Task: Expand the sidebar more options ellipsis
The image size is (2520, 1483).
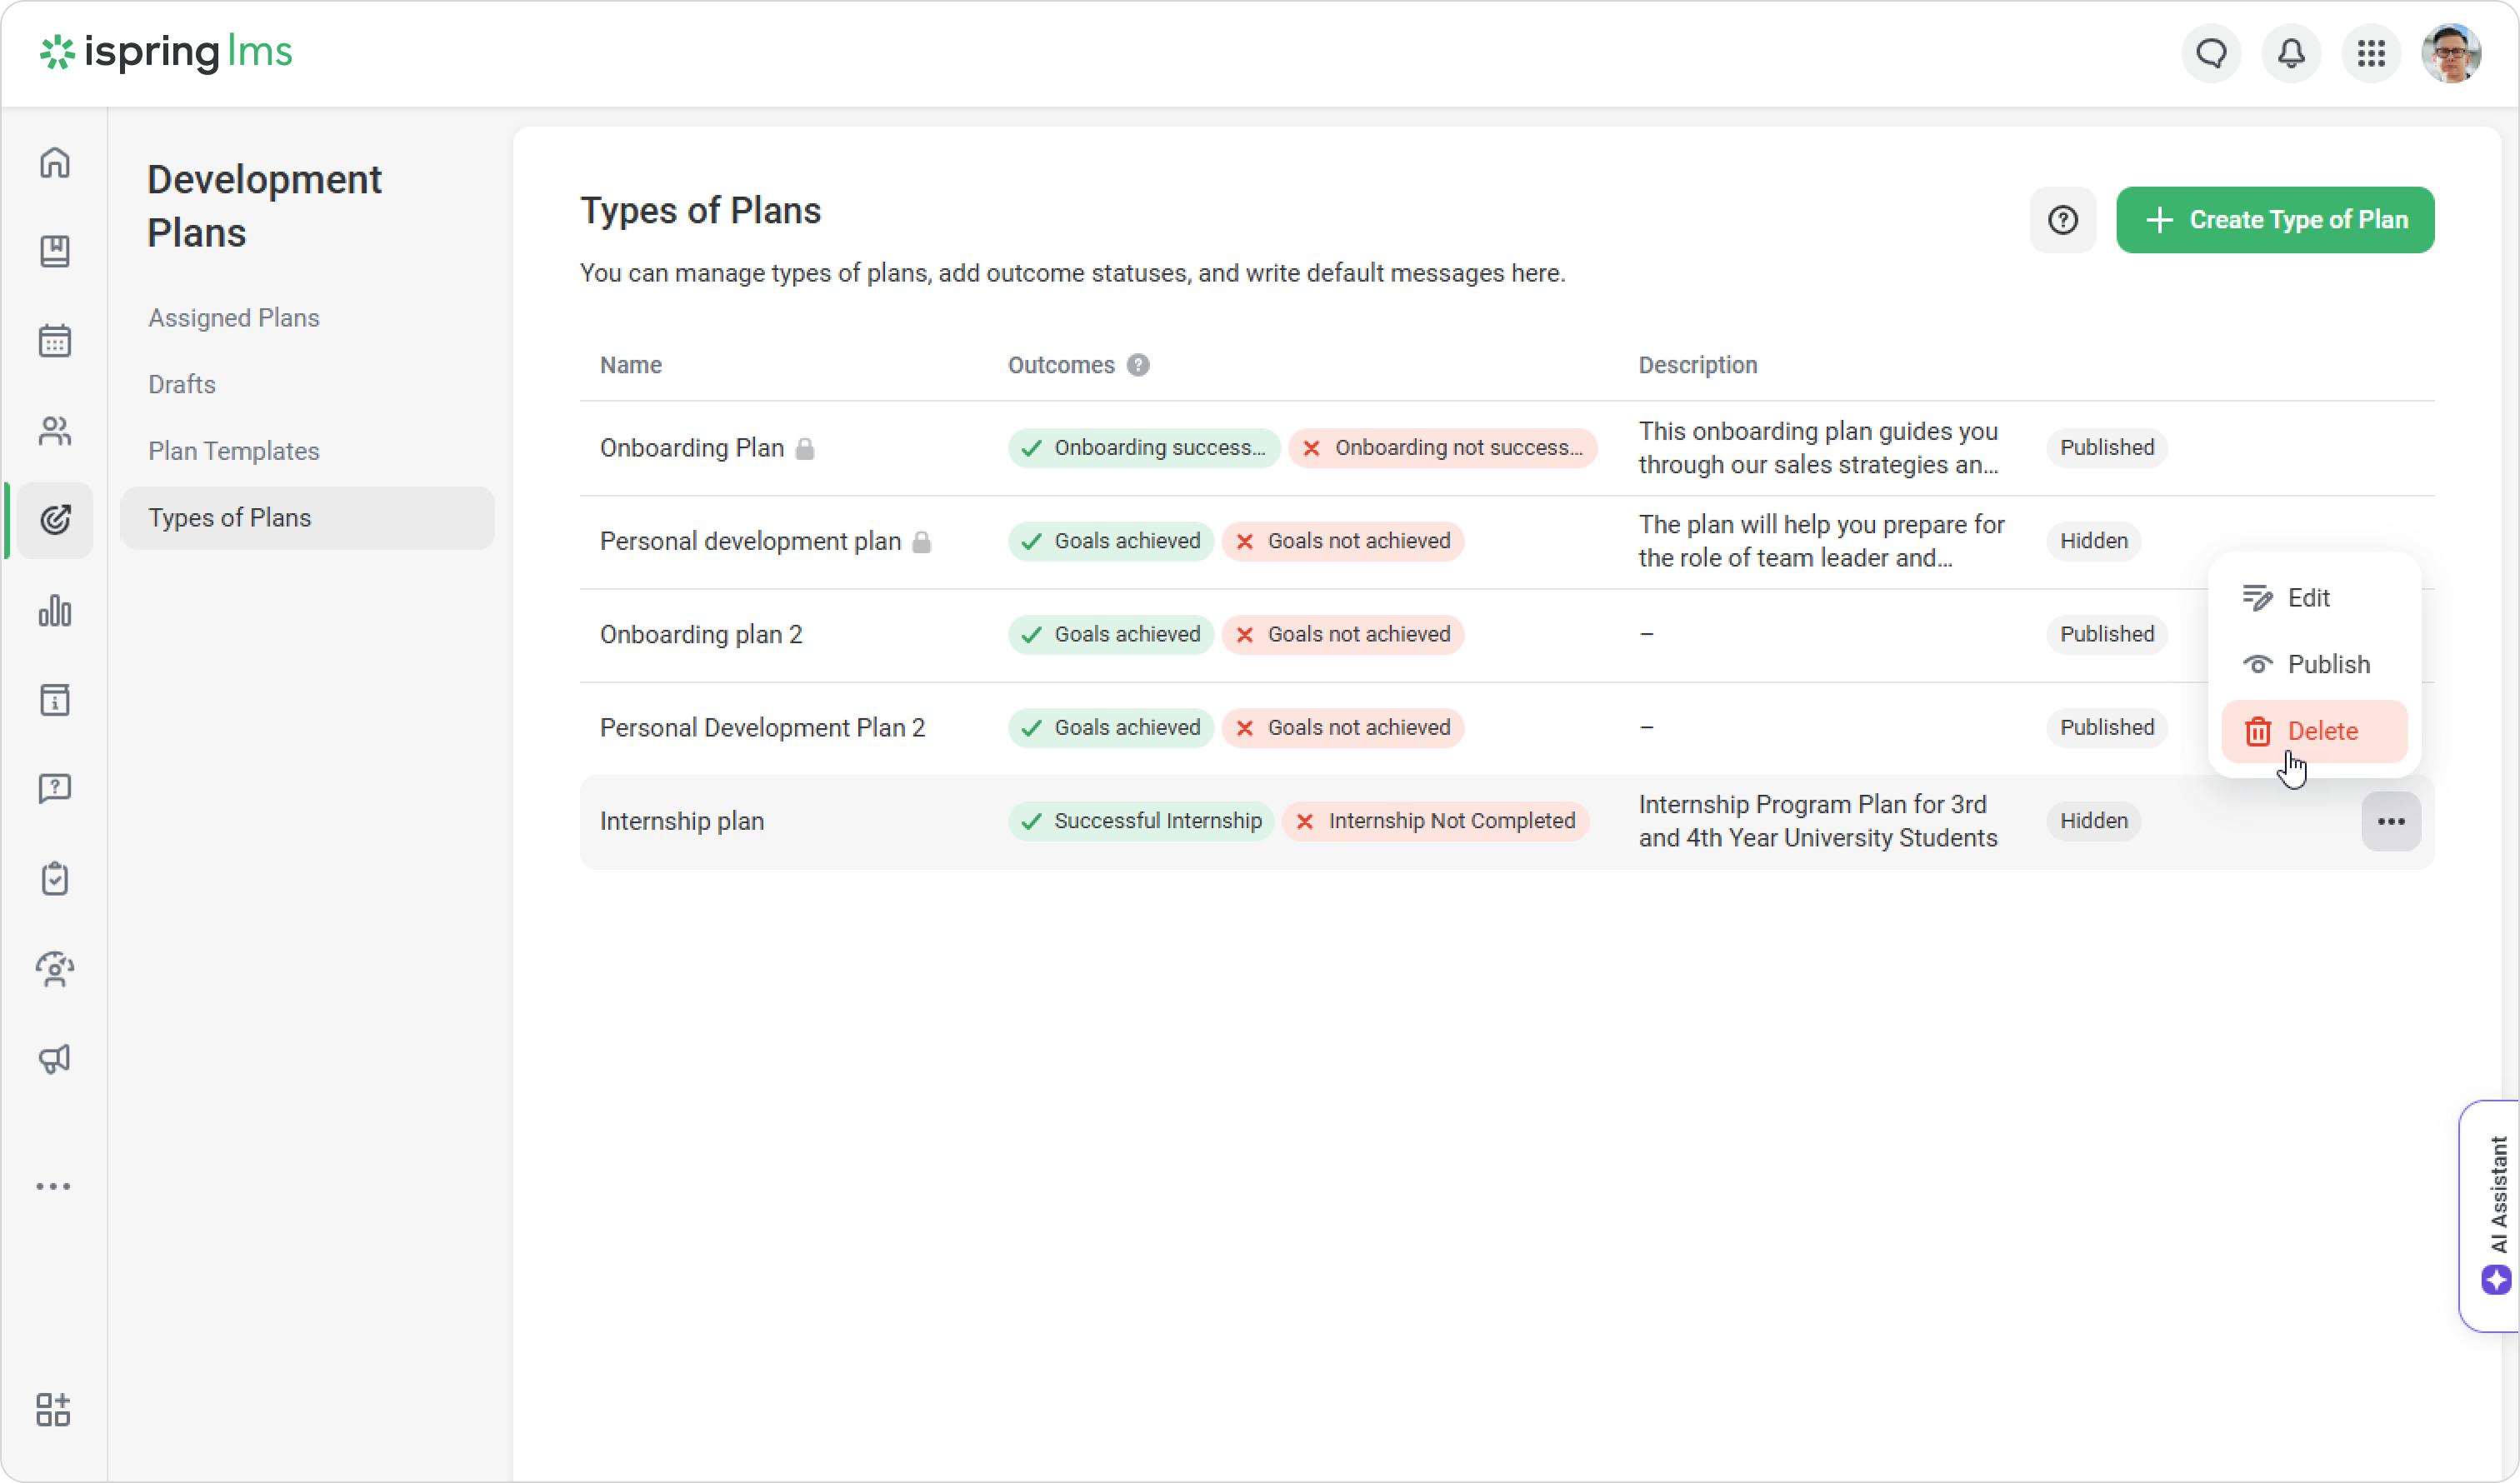Action: (54, 1186)
